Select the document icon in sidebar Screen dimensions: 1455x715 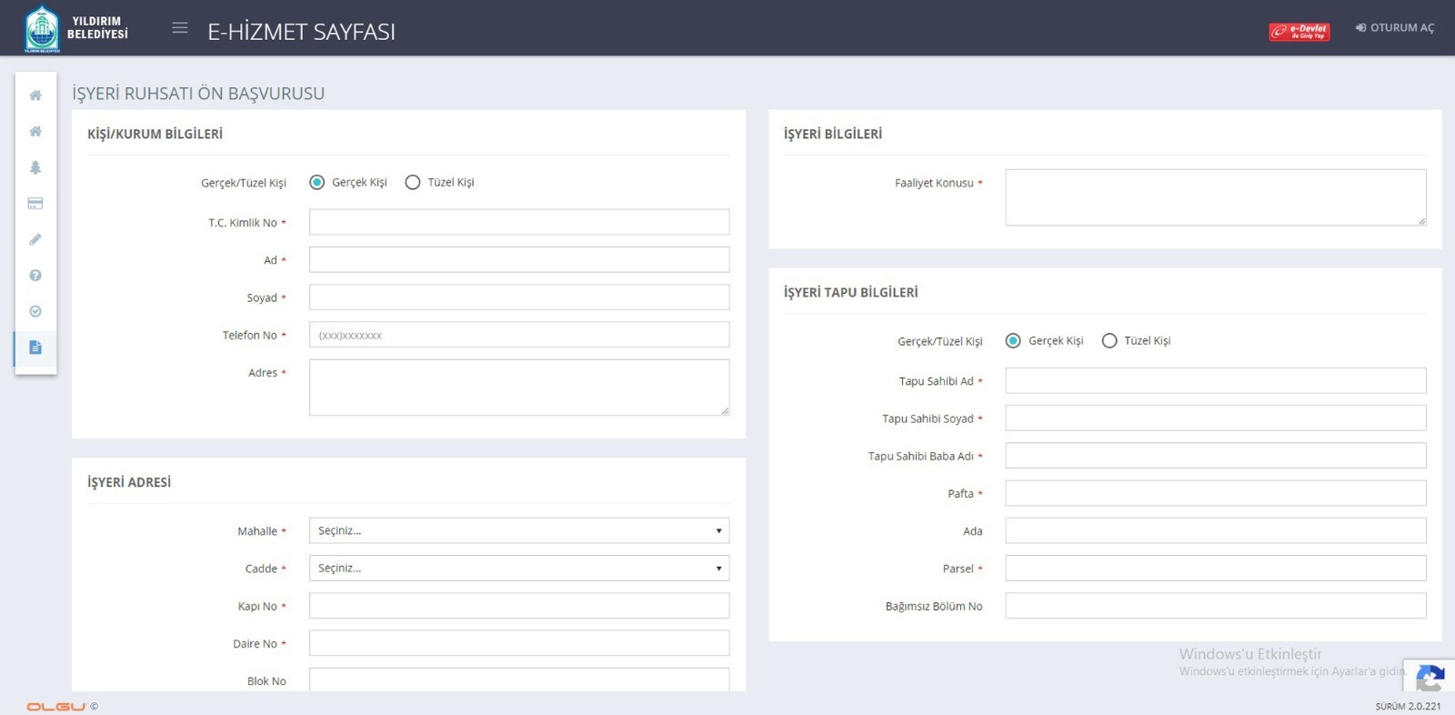pyautogui.click(x=35, y=347)
